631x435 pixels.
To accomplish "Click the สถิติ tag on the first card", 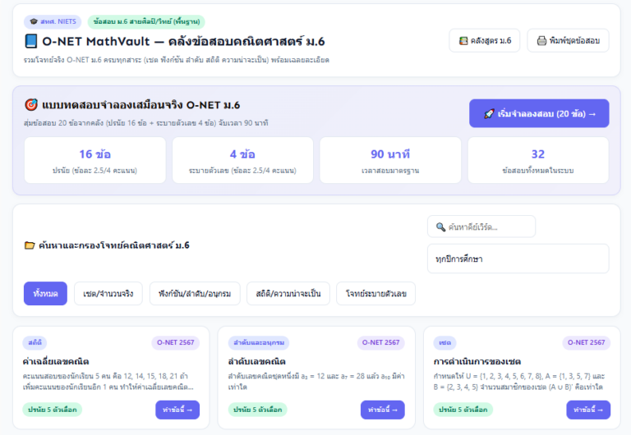I will coord(35,342).
